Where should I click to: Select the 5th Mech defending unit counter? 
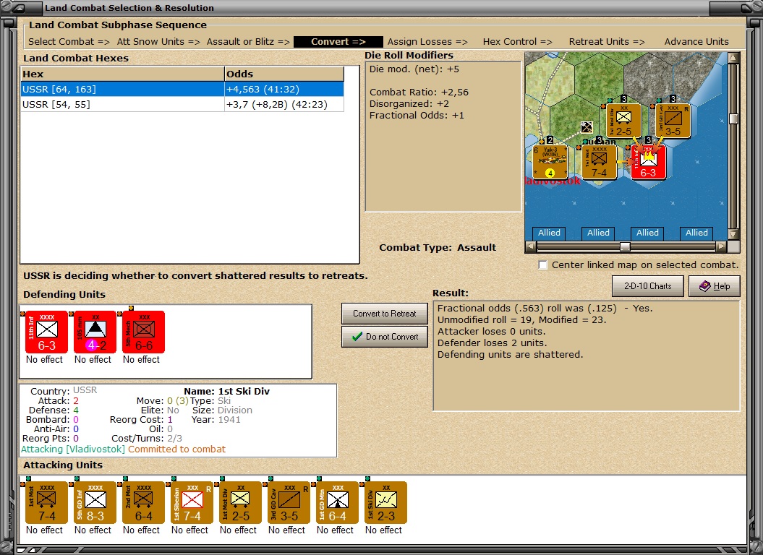(x=142, y=332)
